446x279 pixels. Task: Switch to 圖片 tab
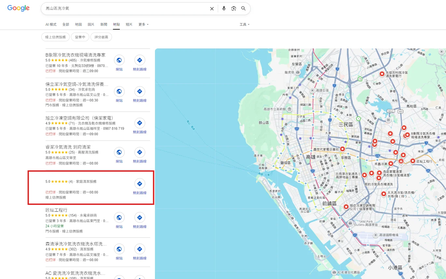91,24
